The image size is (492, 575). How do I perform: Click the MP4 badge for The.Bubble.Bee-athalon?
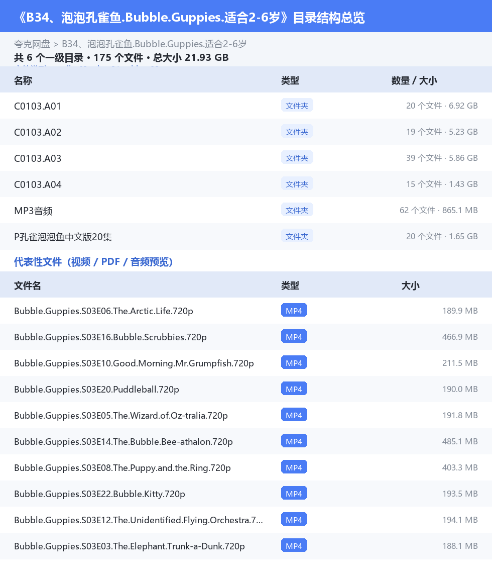tap(294, 441)
